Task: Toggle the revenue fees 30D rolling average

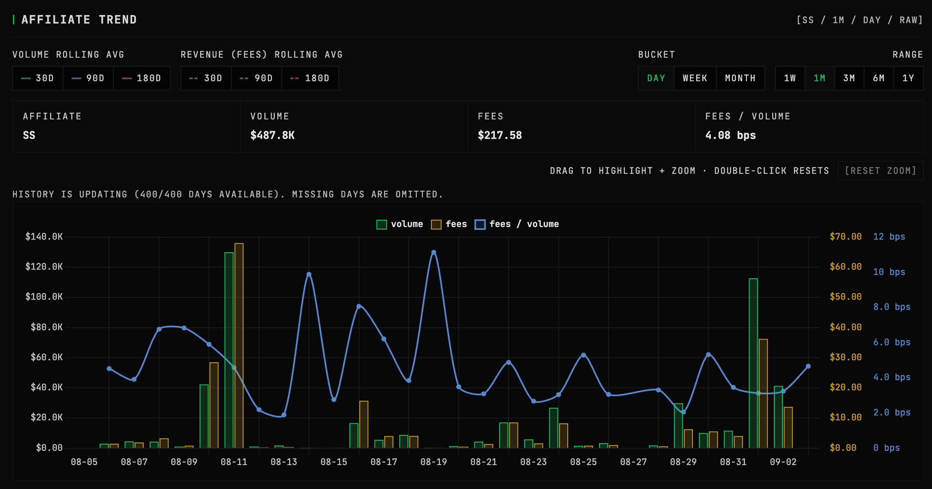Action: click(206, 78)
